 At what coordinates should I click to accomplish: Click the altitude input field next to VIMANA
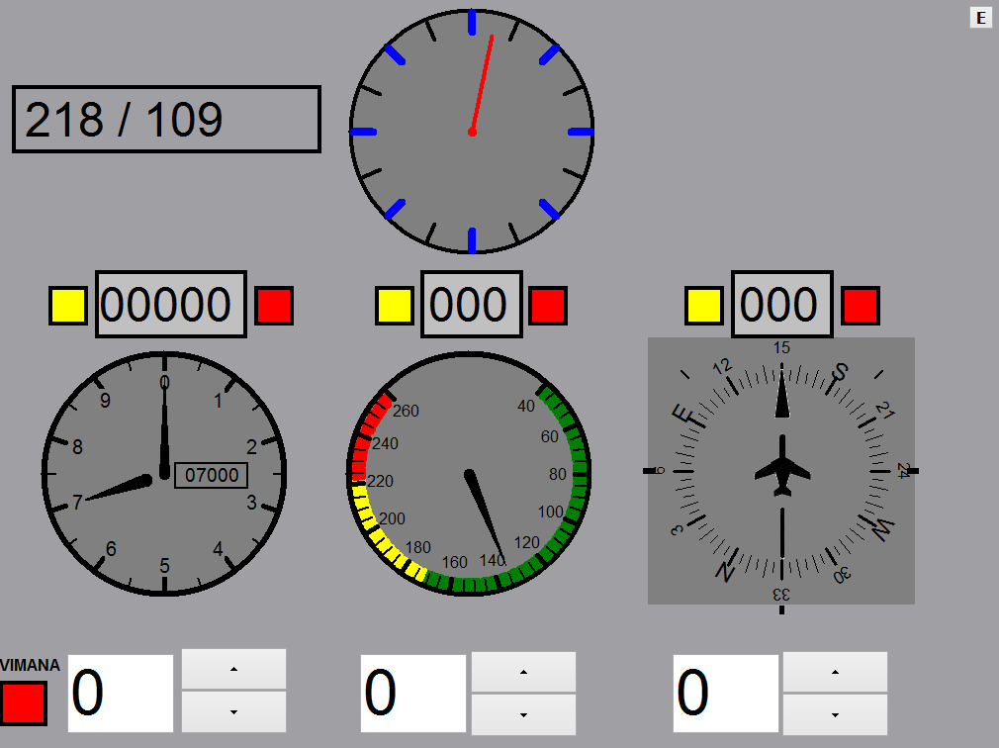pos(121,693)
